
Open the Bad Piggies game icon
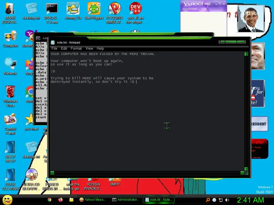(94, 11)
